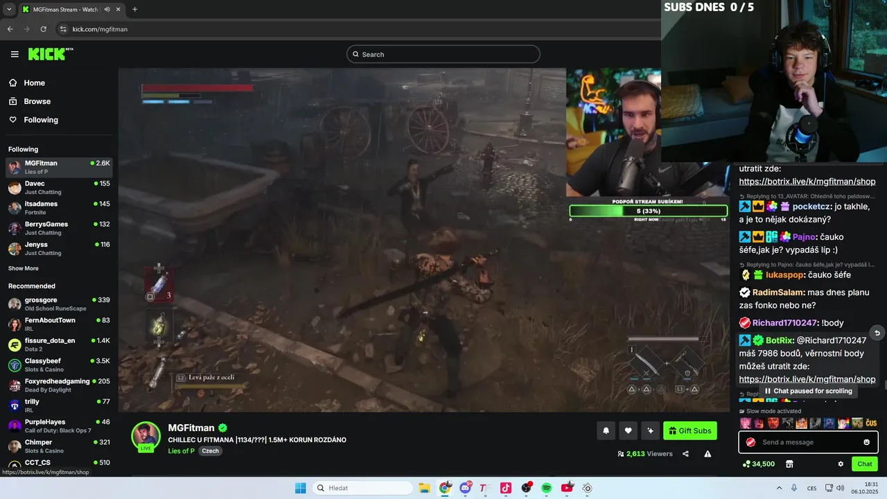This screenshot has width=887, height=499.
Task: Click MGFitman streamer avatar with LIVE badge
Action: pyautogui.click(x=146, y=436)
